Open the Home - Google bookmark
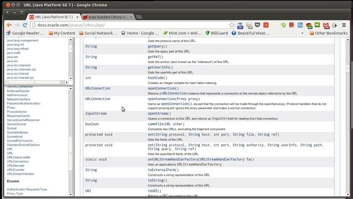Viewport: 353px width, 199px height. [140, 33]
